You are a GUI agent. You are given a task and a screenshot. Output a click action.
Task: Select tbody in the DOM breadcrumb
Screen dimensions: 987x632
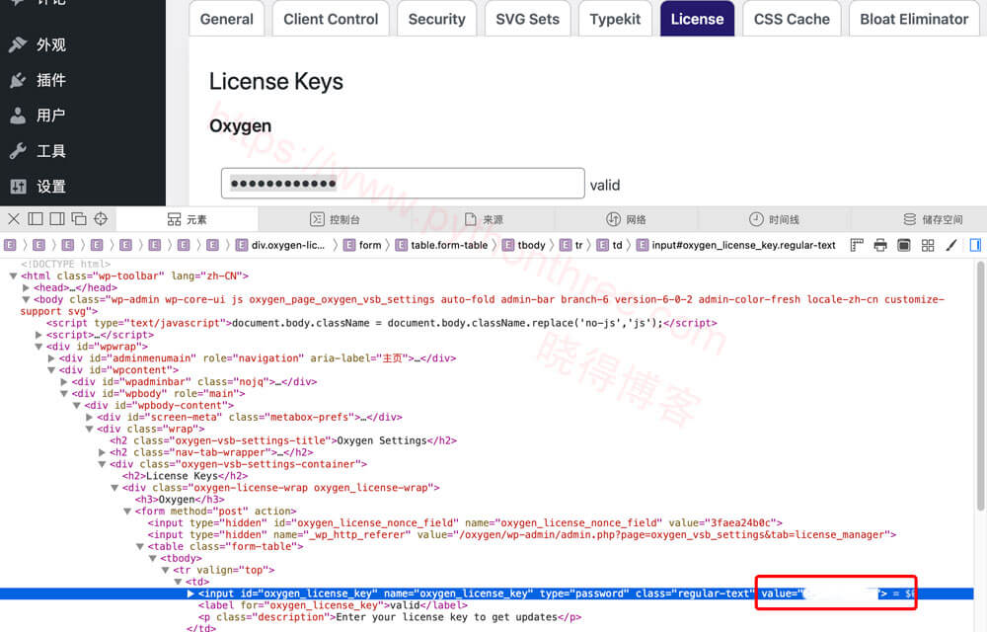click(x=524, y=245)
